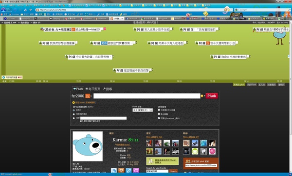Click the orange heart icon under the profile stats

tap(121, 171)
